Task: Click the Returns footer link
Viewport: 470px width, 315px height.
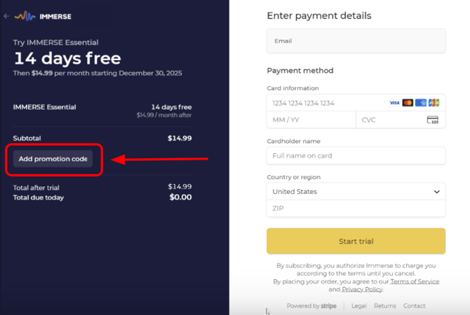Action: [385, 306]
